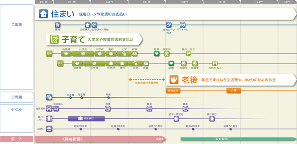Click 長男's 結婚 heart icon
This screenshot has height=144, width=297.
[x=157, y=54]
